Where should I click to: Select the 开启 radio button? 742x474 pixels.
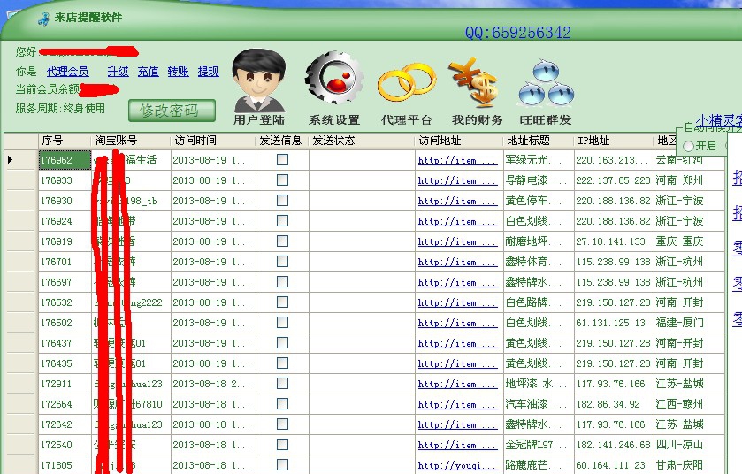tap(689, 146)
